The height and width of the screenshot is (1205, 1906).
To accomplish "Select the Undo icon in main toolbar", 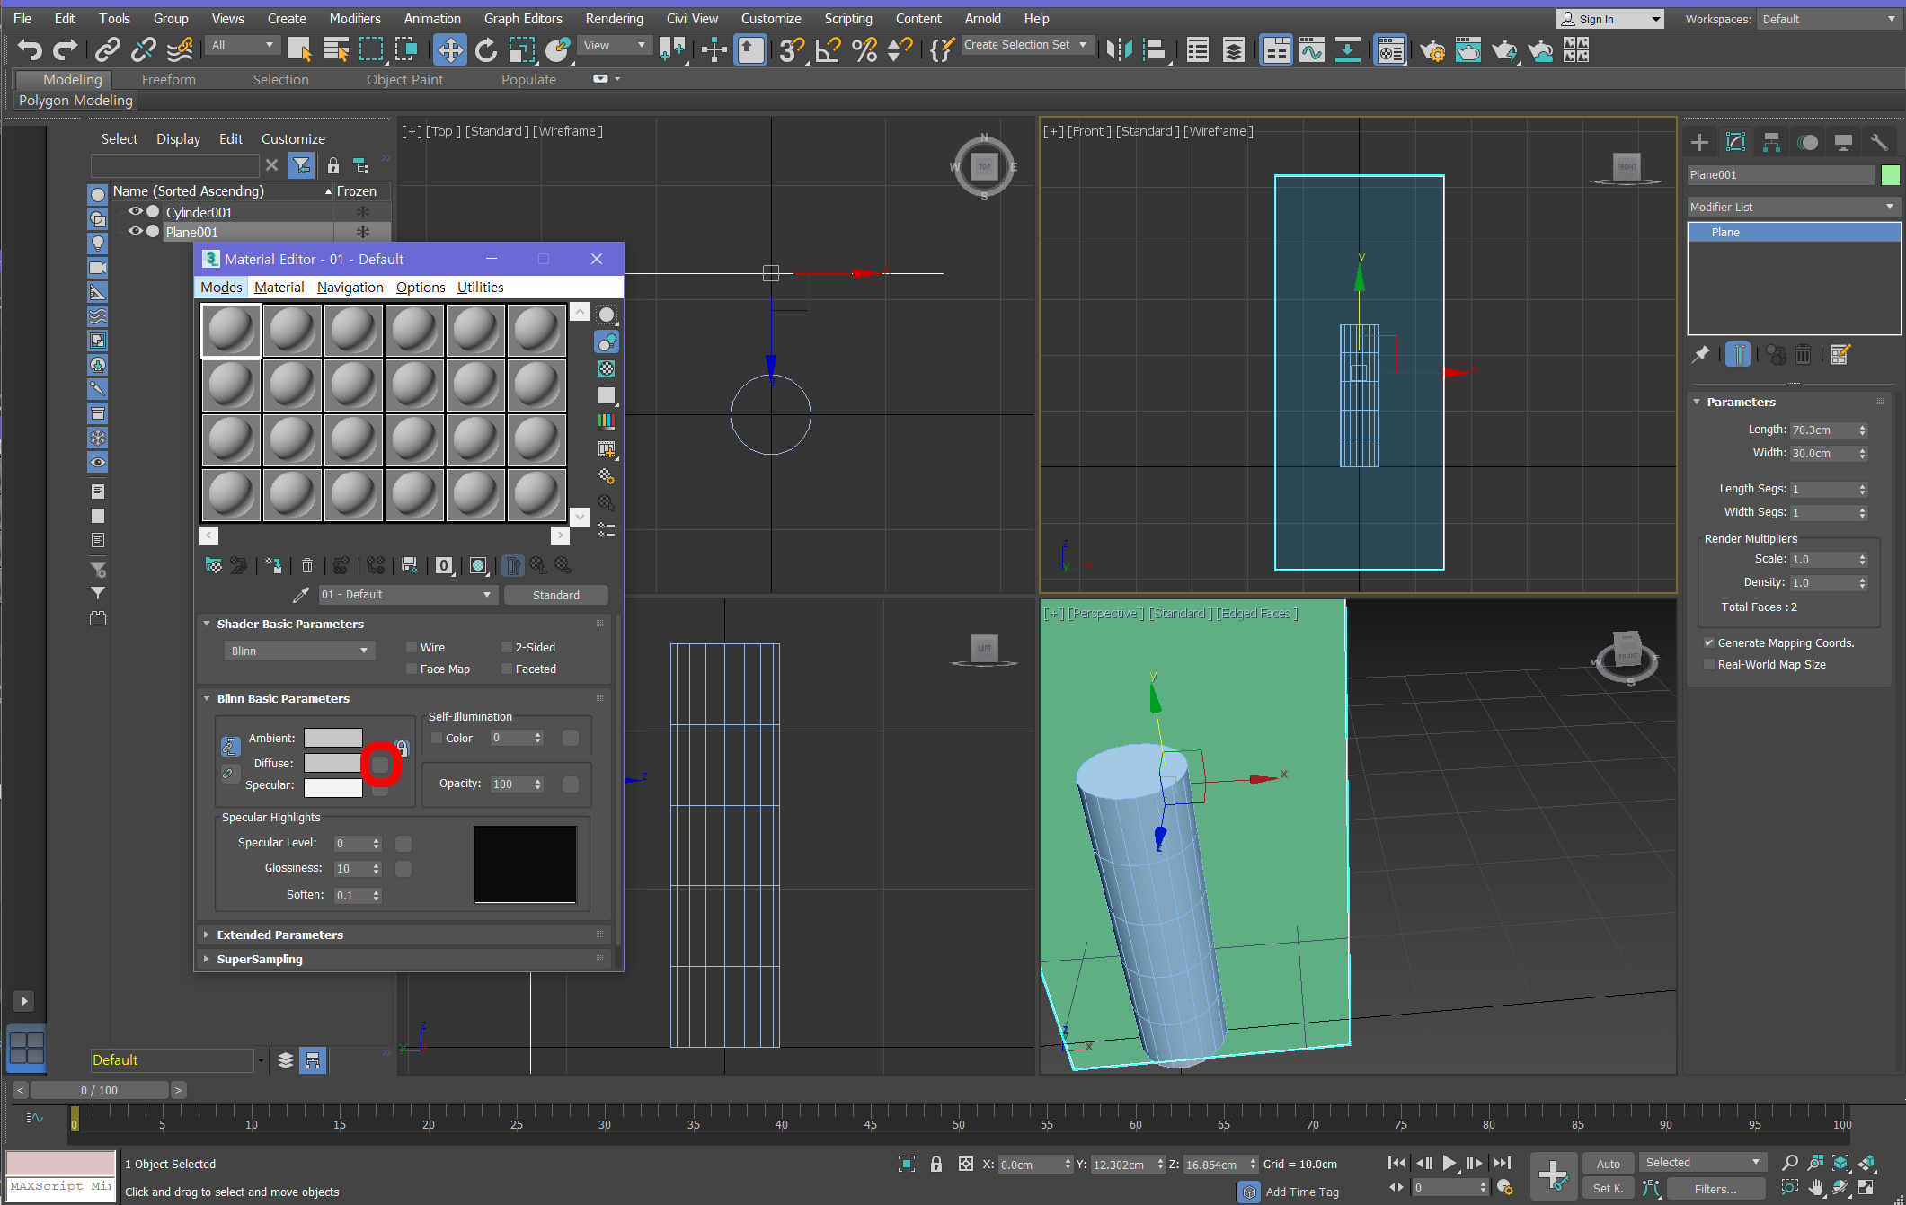I will point(30,50).
